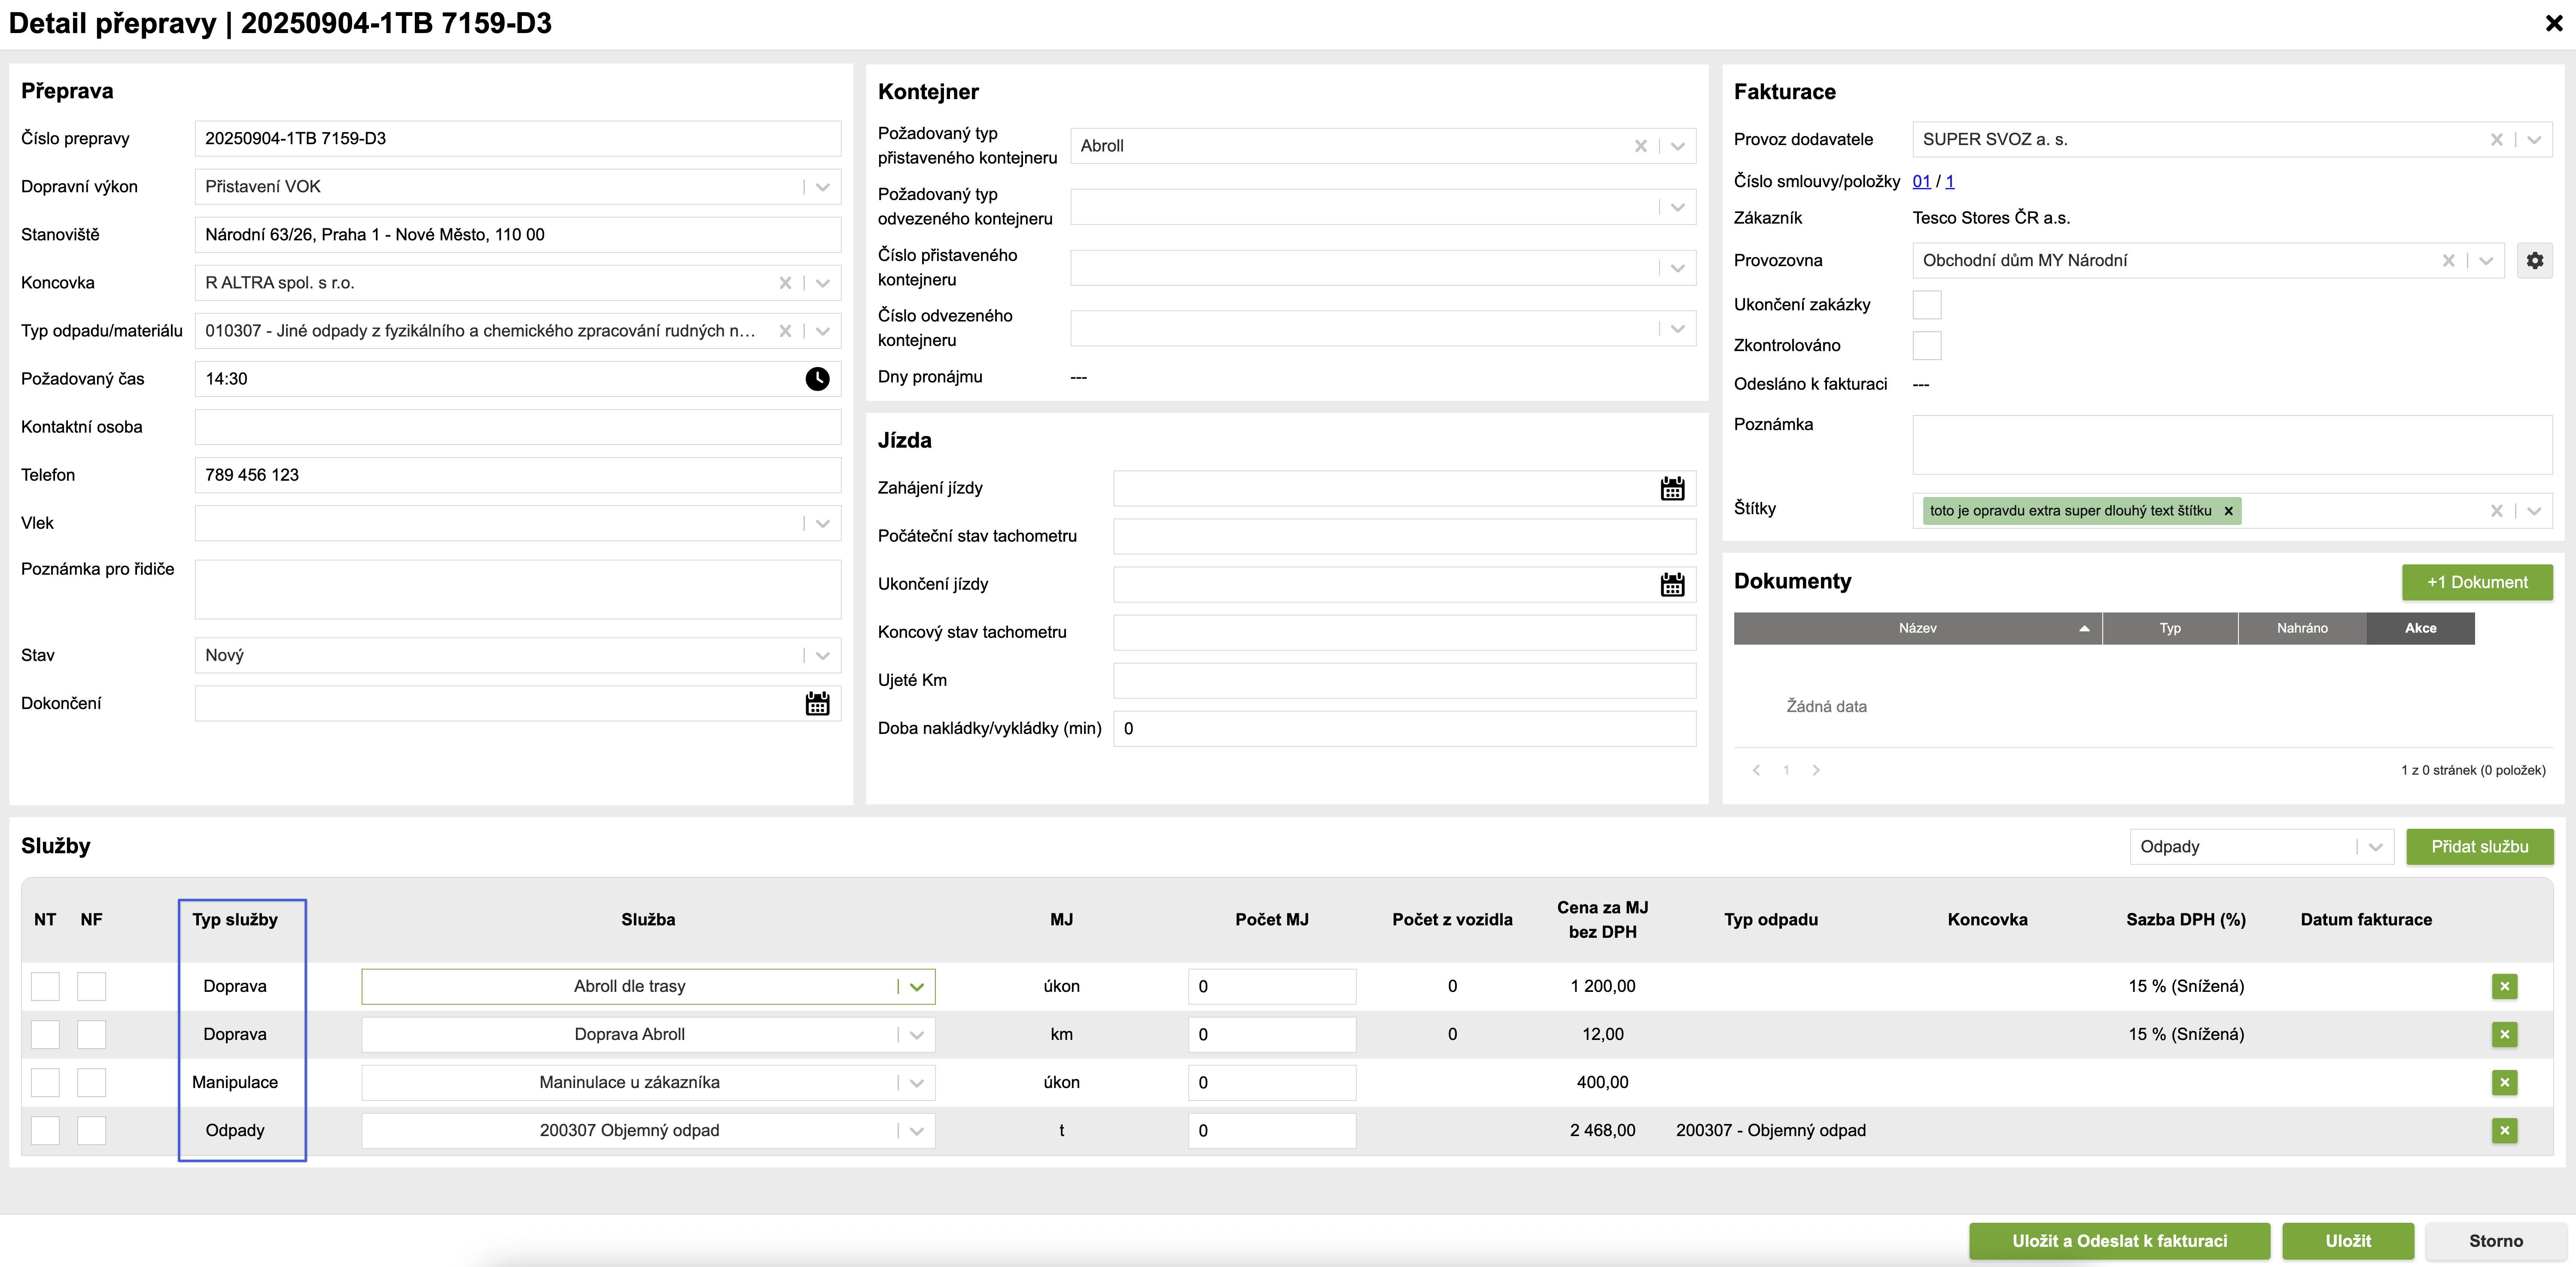
Task: Sort documents by Název column header
Action: click(x=1917, y=628)
